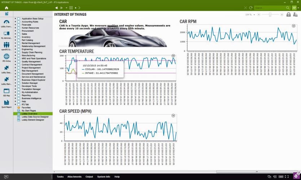Screen dimensions: 301x180
Task: Open the Favorites star item
Action: [26, 107]
